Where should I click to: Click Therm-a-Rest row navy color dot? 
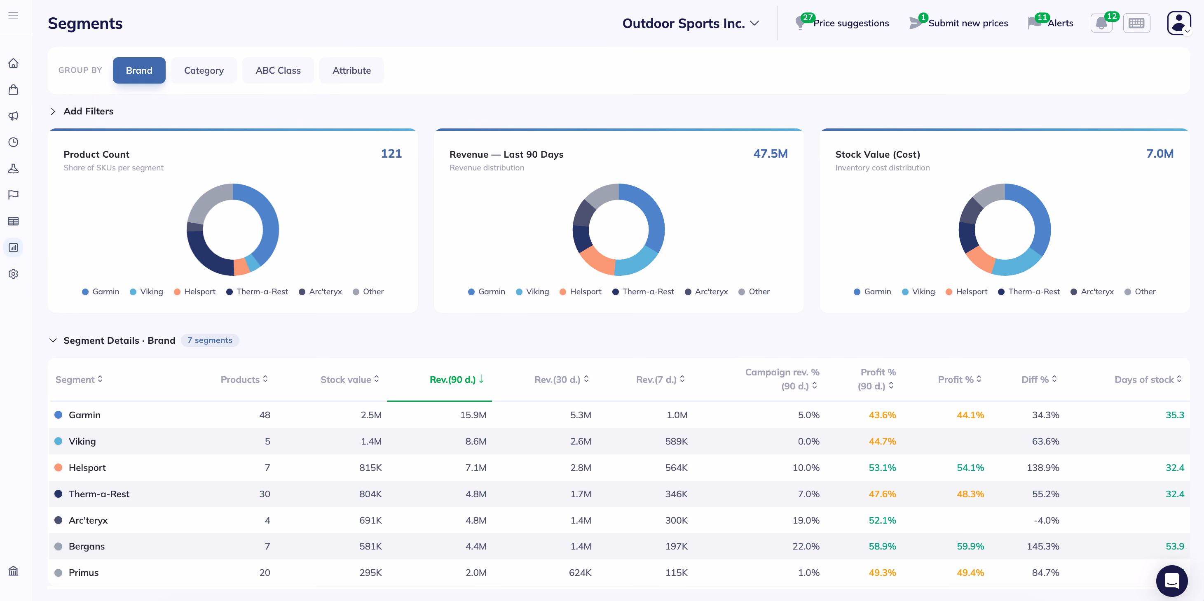coord(59,494)
